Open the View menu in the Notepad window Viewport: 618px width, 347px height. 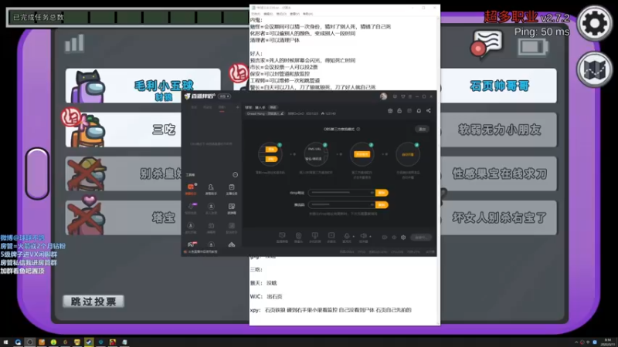295,14
